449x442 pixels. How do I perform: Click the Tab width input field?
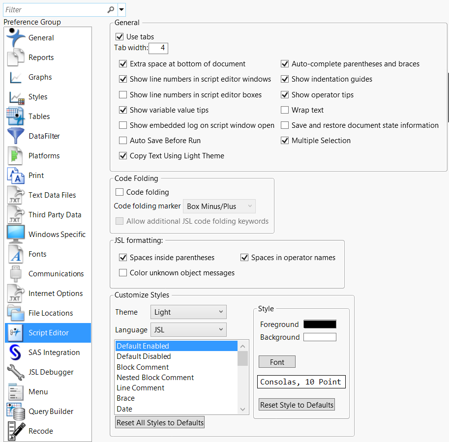pyautogui.click(x=158, y=48)
